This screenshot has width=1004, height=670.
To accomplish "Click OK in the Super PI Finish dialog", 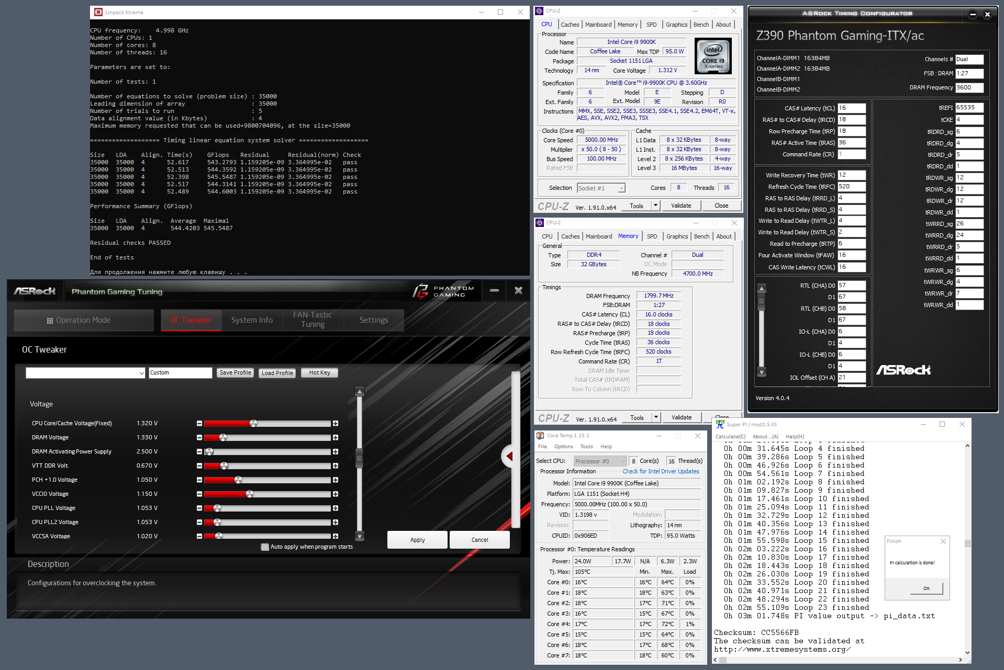I will click(x=926, y=588).
